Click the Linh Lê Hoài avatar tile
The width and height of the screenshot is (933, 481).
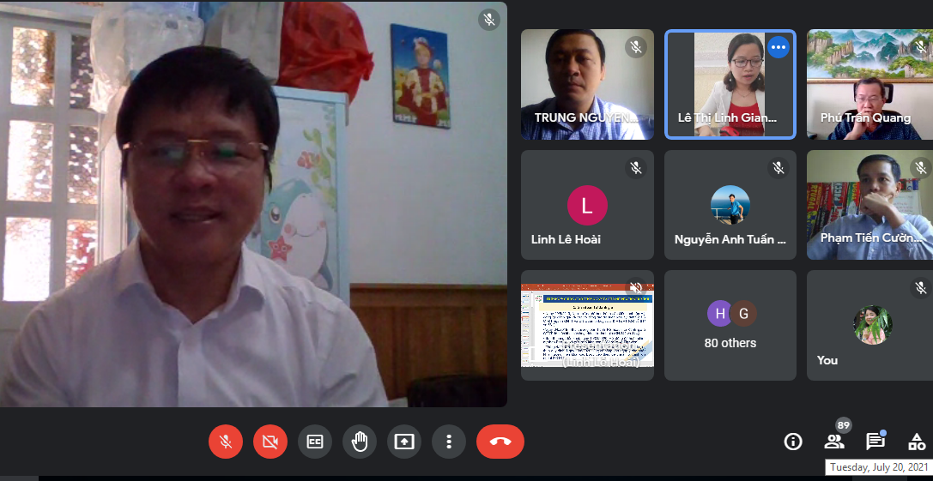587,206
